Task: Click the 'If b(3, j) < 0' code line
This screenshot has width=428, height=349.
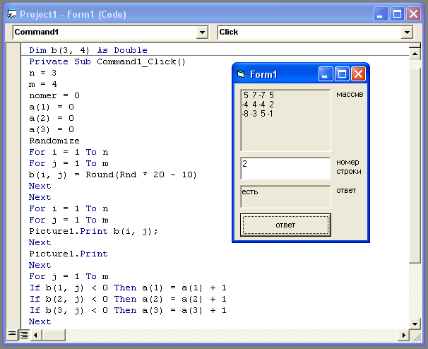Action: [x=128, y=310]
